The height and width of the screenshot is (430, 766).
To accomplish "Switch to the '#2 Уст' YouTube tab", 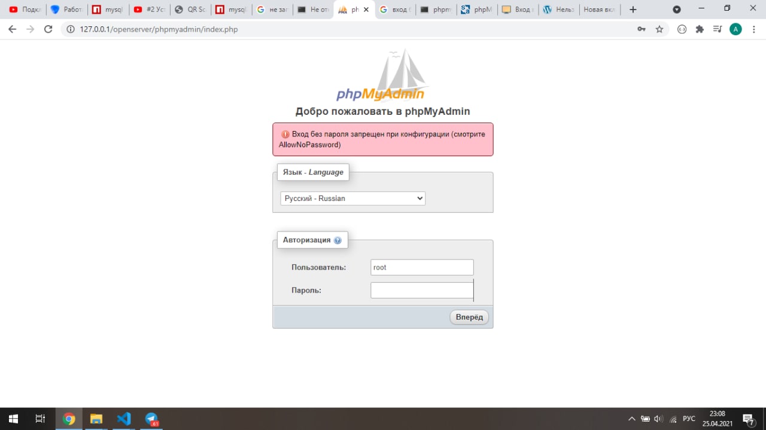I will coord(148,10).
